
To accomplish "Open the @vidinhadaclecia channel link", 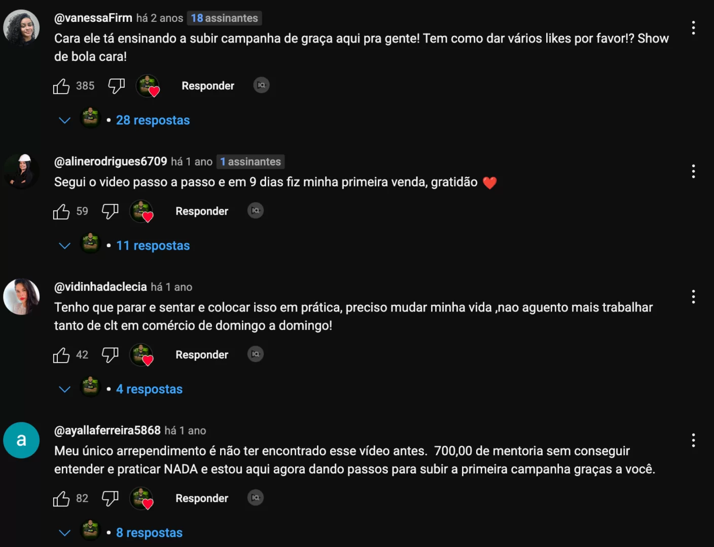I will tap(100, 287).
